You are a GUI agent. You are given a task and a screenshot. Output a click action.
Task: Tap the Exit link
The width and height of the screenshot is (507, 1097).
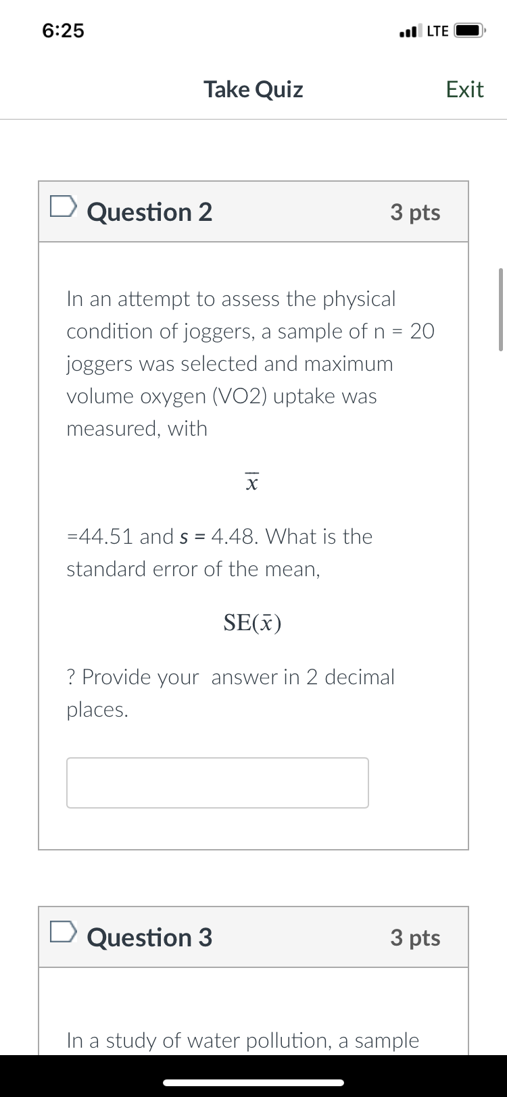point(464,89)
